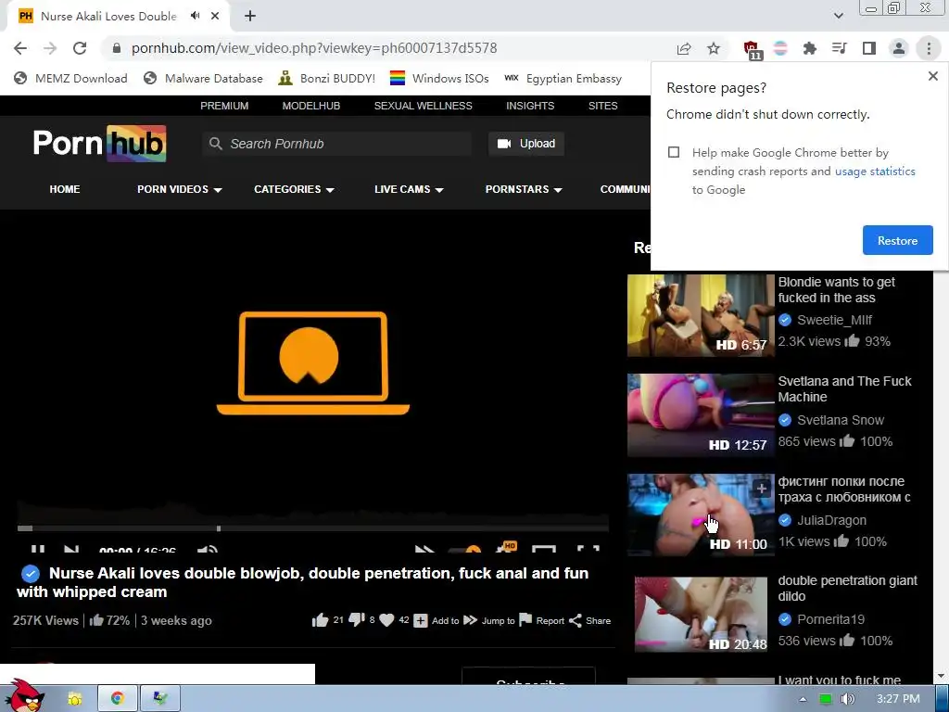This screenshot has width=949, height=712.
Task: Open the thumbnail with duration 12:57
Action: coord(701,414)
